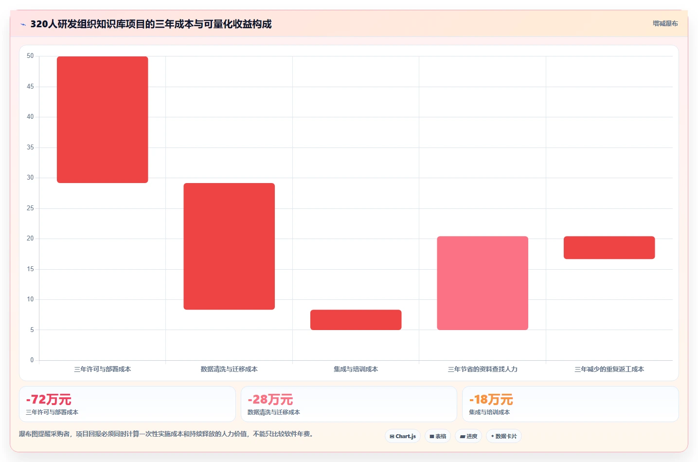The height and width of the screenshot is (462, 698).
Task: Click the 三年减少的重复返工成本 bar
Action: (609, 247)
